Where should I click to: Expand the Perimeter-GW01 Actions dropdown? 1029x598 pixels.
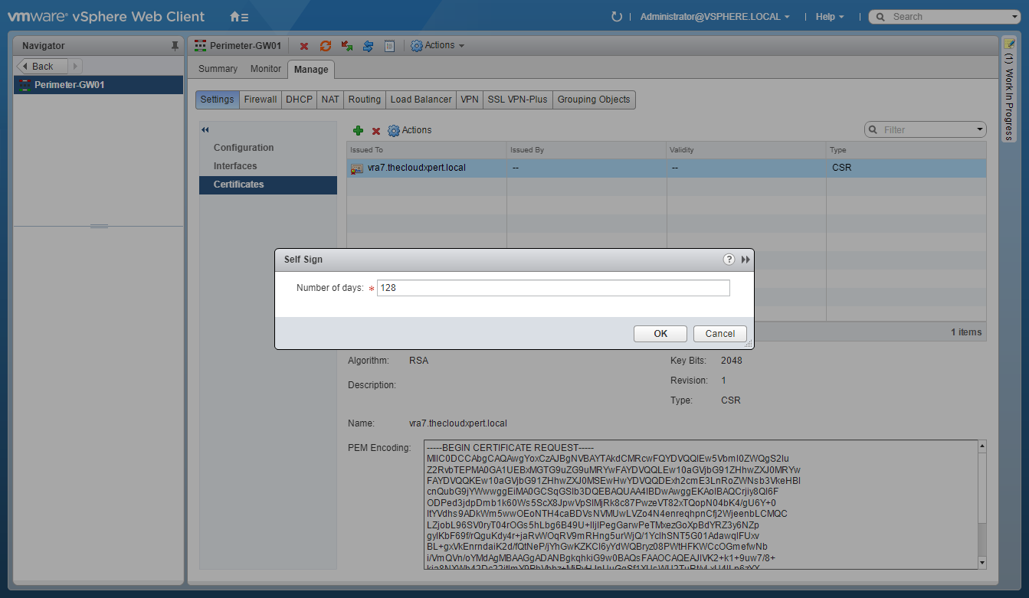pyautogui.click(x=438, y=46)
